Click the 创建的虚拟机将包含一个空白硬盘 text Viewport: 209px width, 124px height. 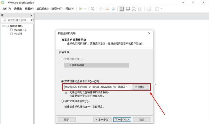[84, 107]
